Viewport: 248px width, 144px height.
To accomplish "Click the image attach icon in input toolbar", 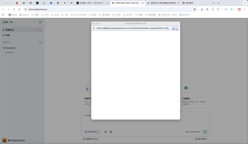I will pyautogui.click(x=111, y=132).
